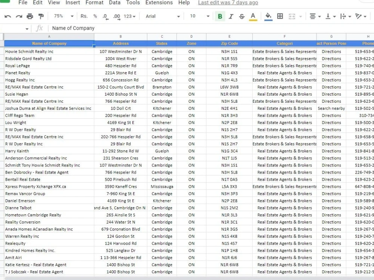374x280 pixels.
Task: Click the Undo icon
Action: point(7,16)
